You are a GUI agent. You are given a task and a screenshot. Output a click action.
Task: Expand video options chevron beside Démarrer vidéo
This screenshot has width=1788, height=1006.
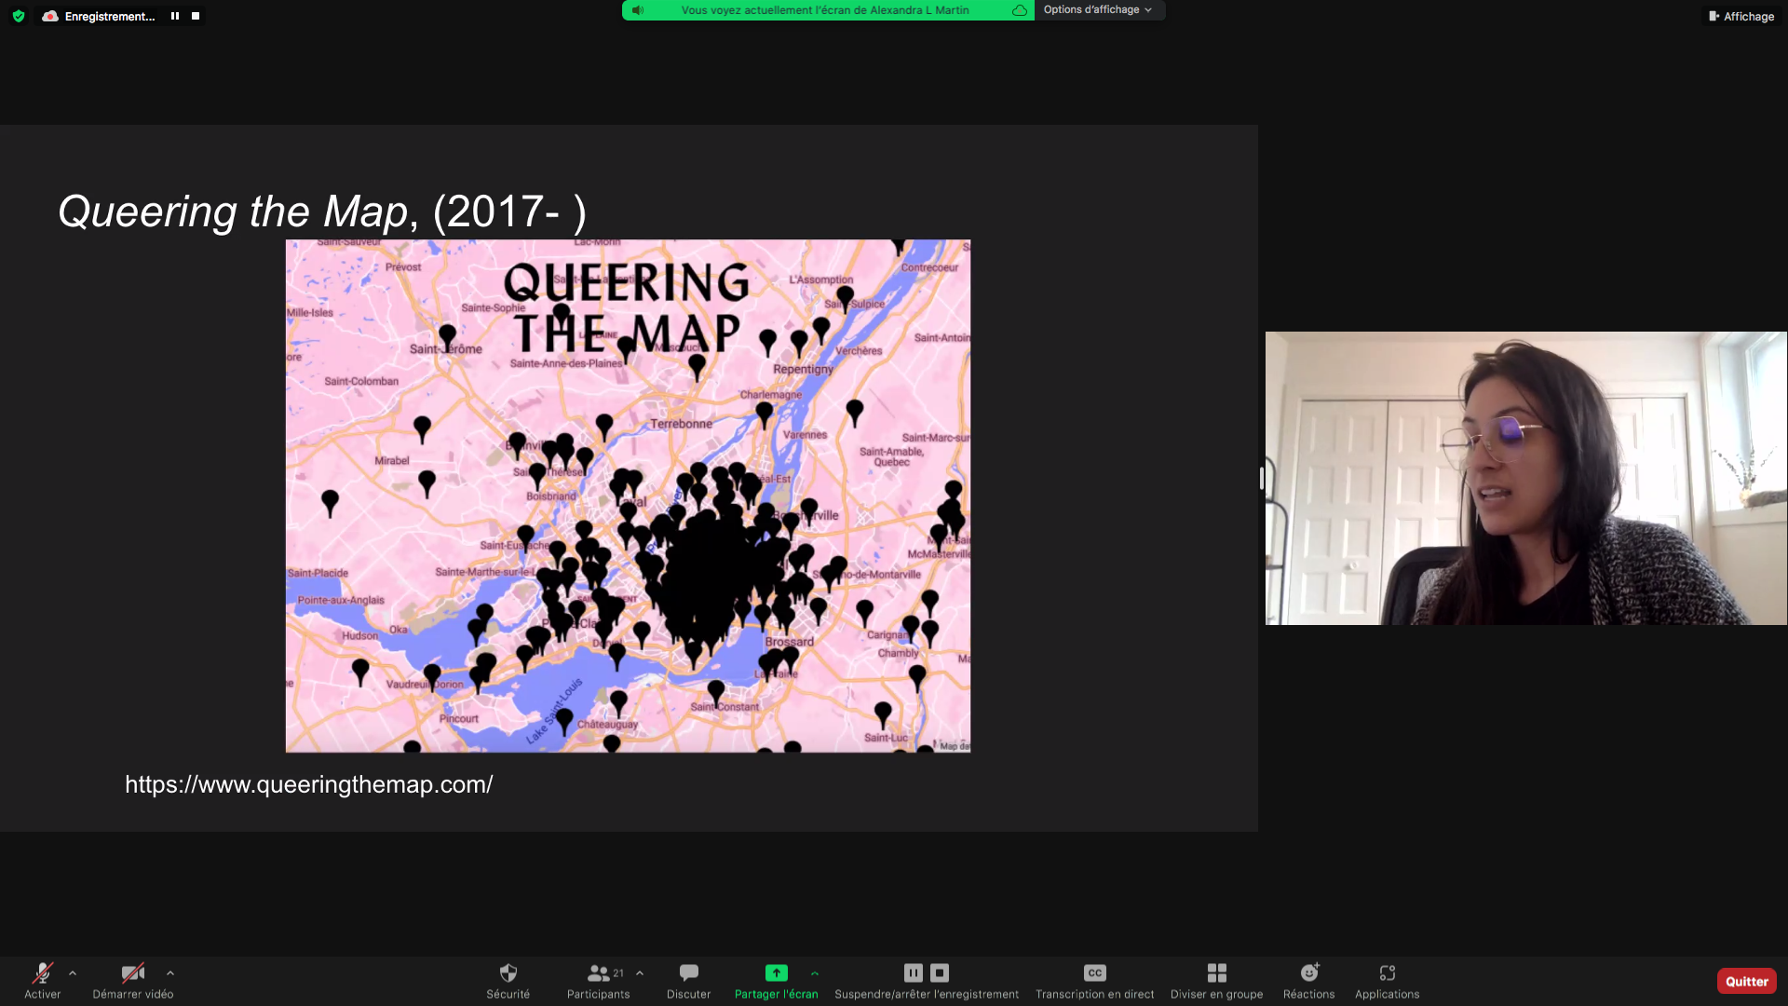pyautogui.click(x=170, y=973)
